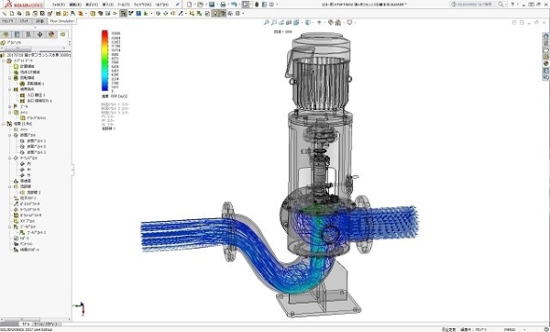
Task: Click the New document icon
Action: point(190,5)
